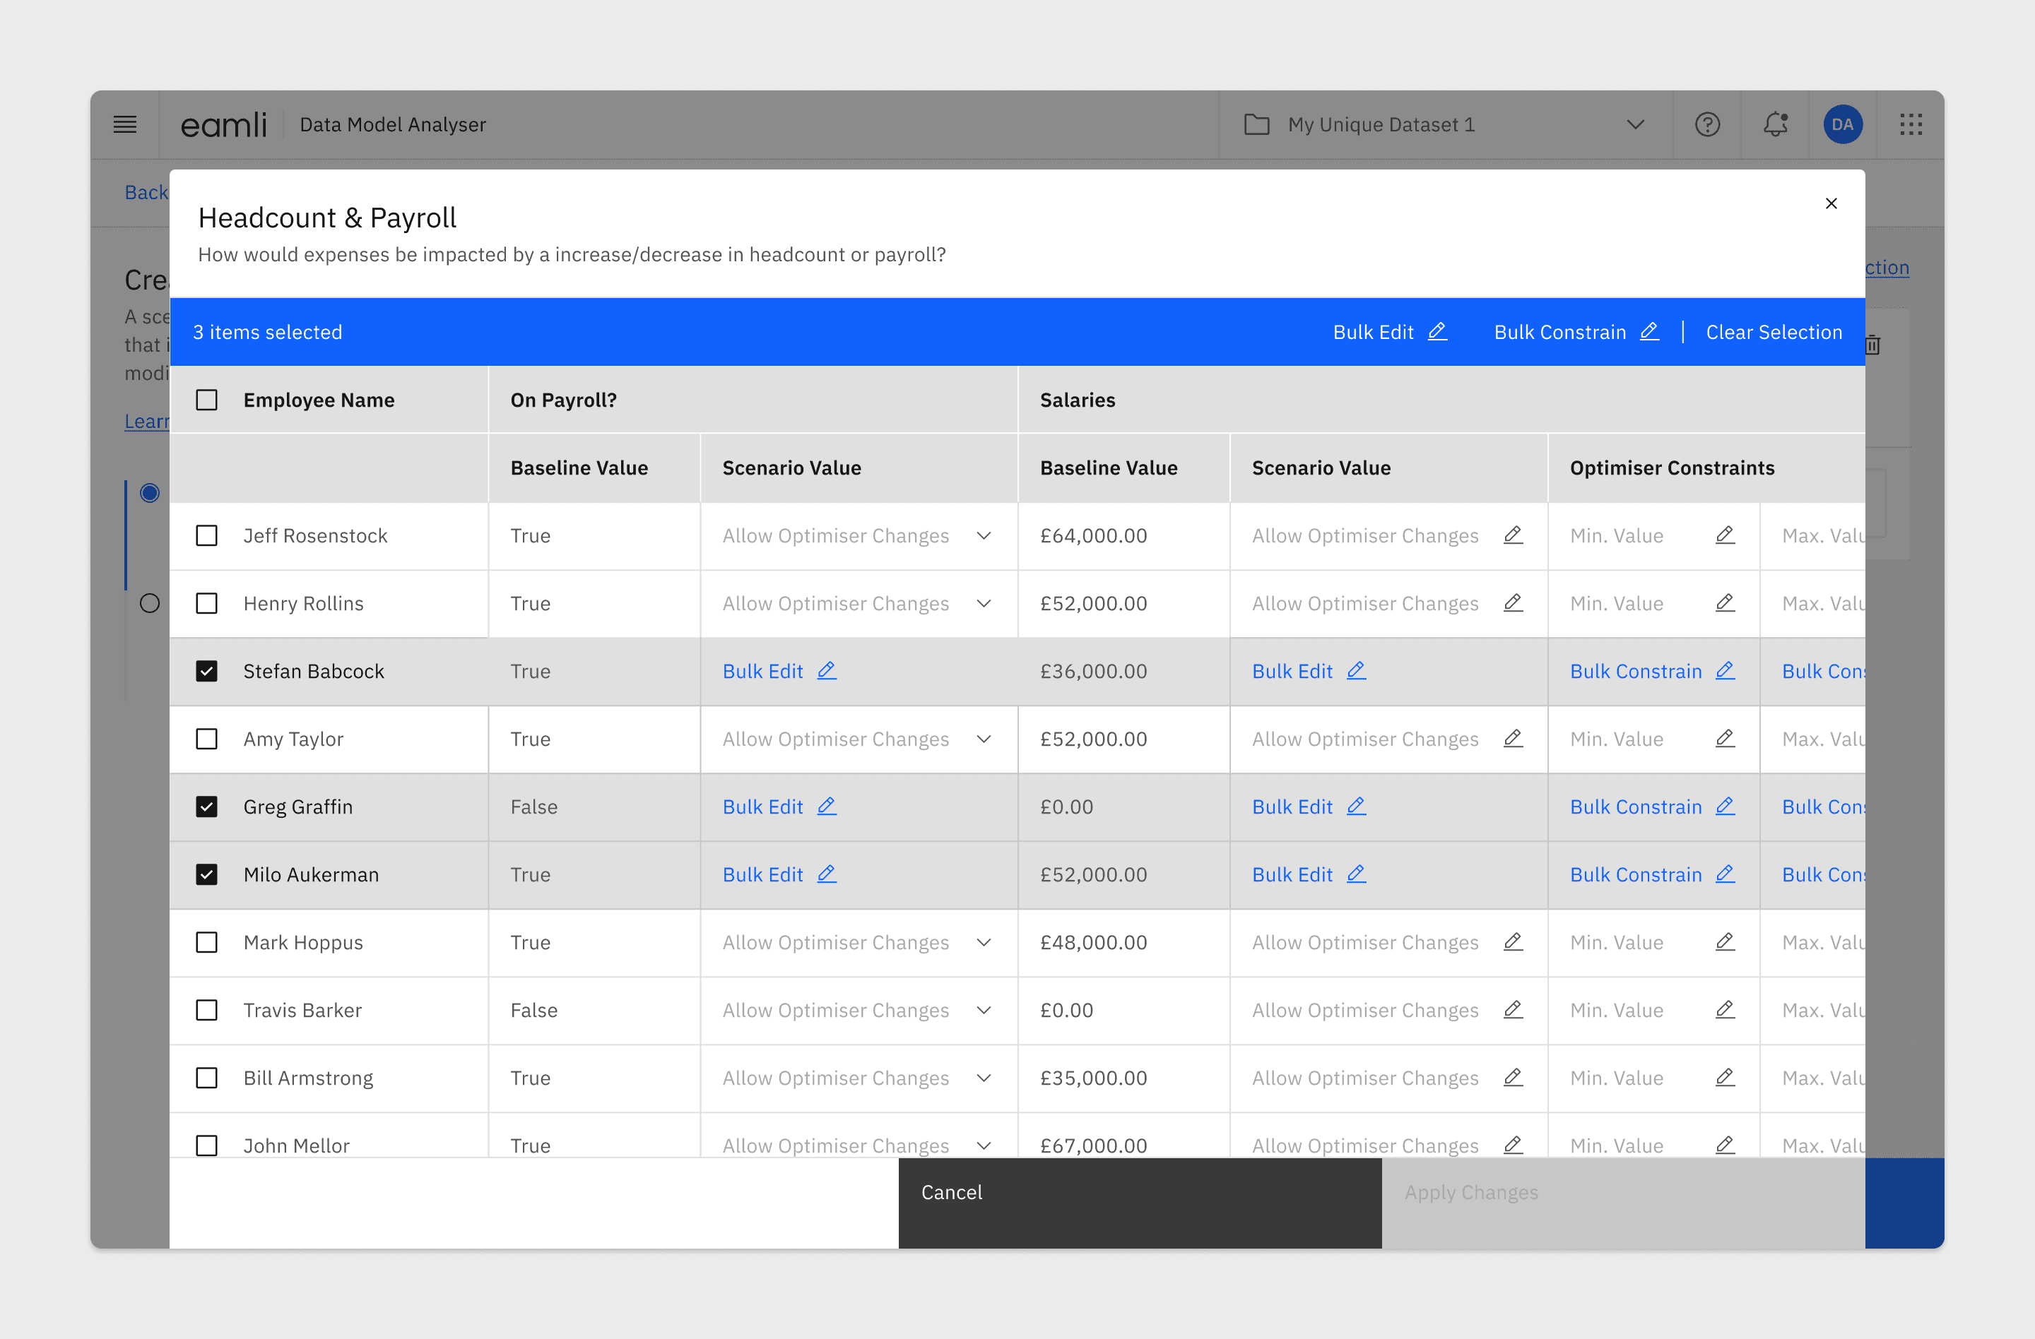Open the app switcher grid icon
Viewport: 2035px width, 1339px height.
tap(1910, 125)
